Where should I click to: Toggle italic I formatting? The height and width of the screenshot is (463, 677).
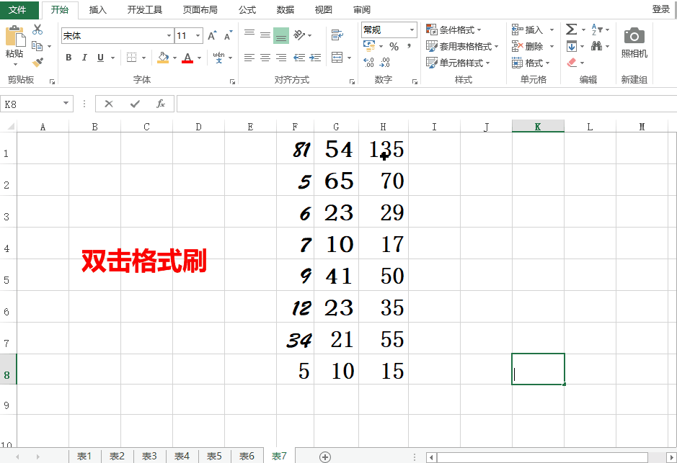point(84,58)
